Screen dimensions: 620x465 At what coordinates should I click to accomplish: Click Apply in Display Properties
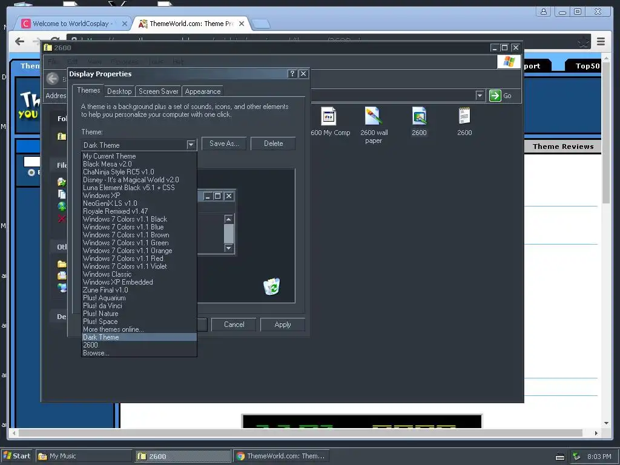tap(283, 325)
